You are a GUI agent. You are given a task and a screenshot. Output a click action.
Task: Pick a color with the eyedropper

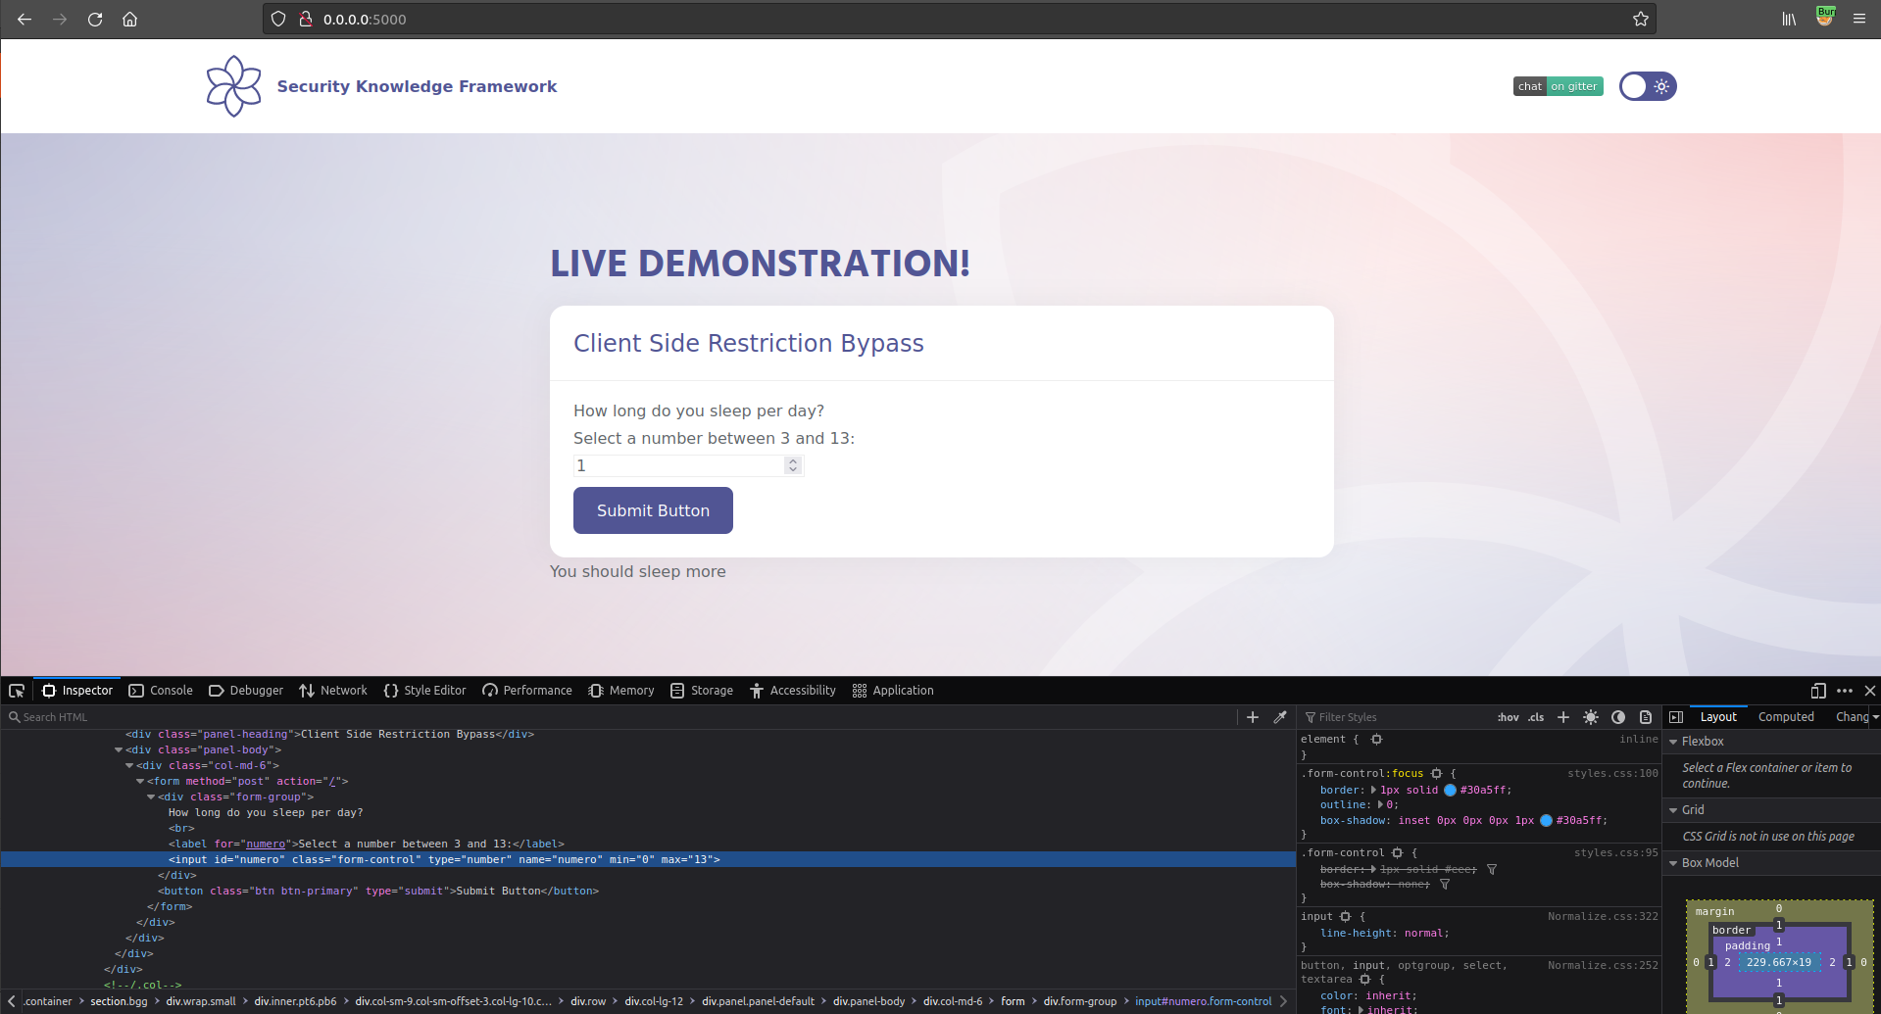click(x=1280, y=717)
